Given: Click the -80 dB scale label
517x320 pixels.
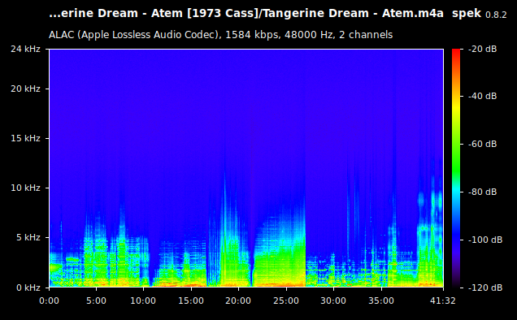Looking at the screenshot, I should [x=482, y=192].
